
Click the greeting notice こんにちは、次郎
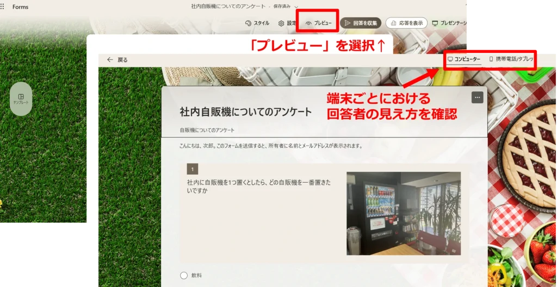(x=271, y=146)
